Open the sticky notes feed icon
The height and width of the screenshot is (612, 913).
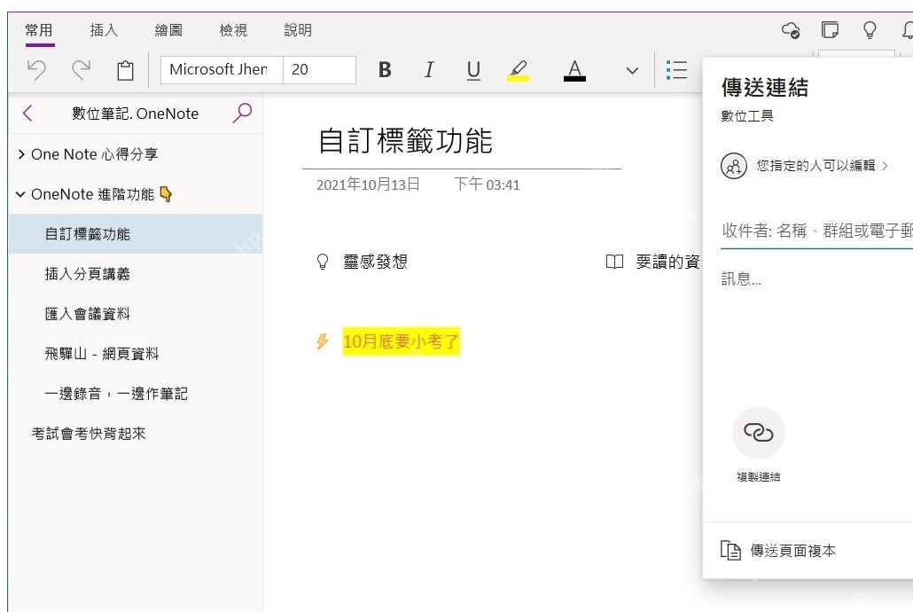[830, 30]
